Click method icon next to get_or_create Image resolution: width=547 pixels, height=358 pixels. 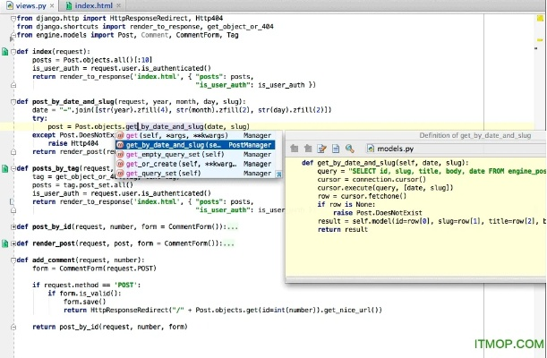pyautogui.click(x=121, y=164)
